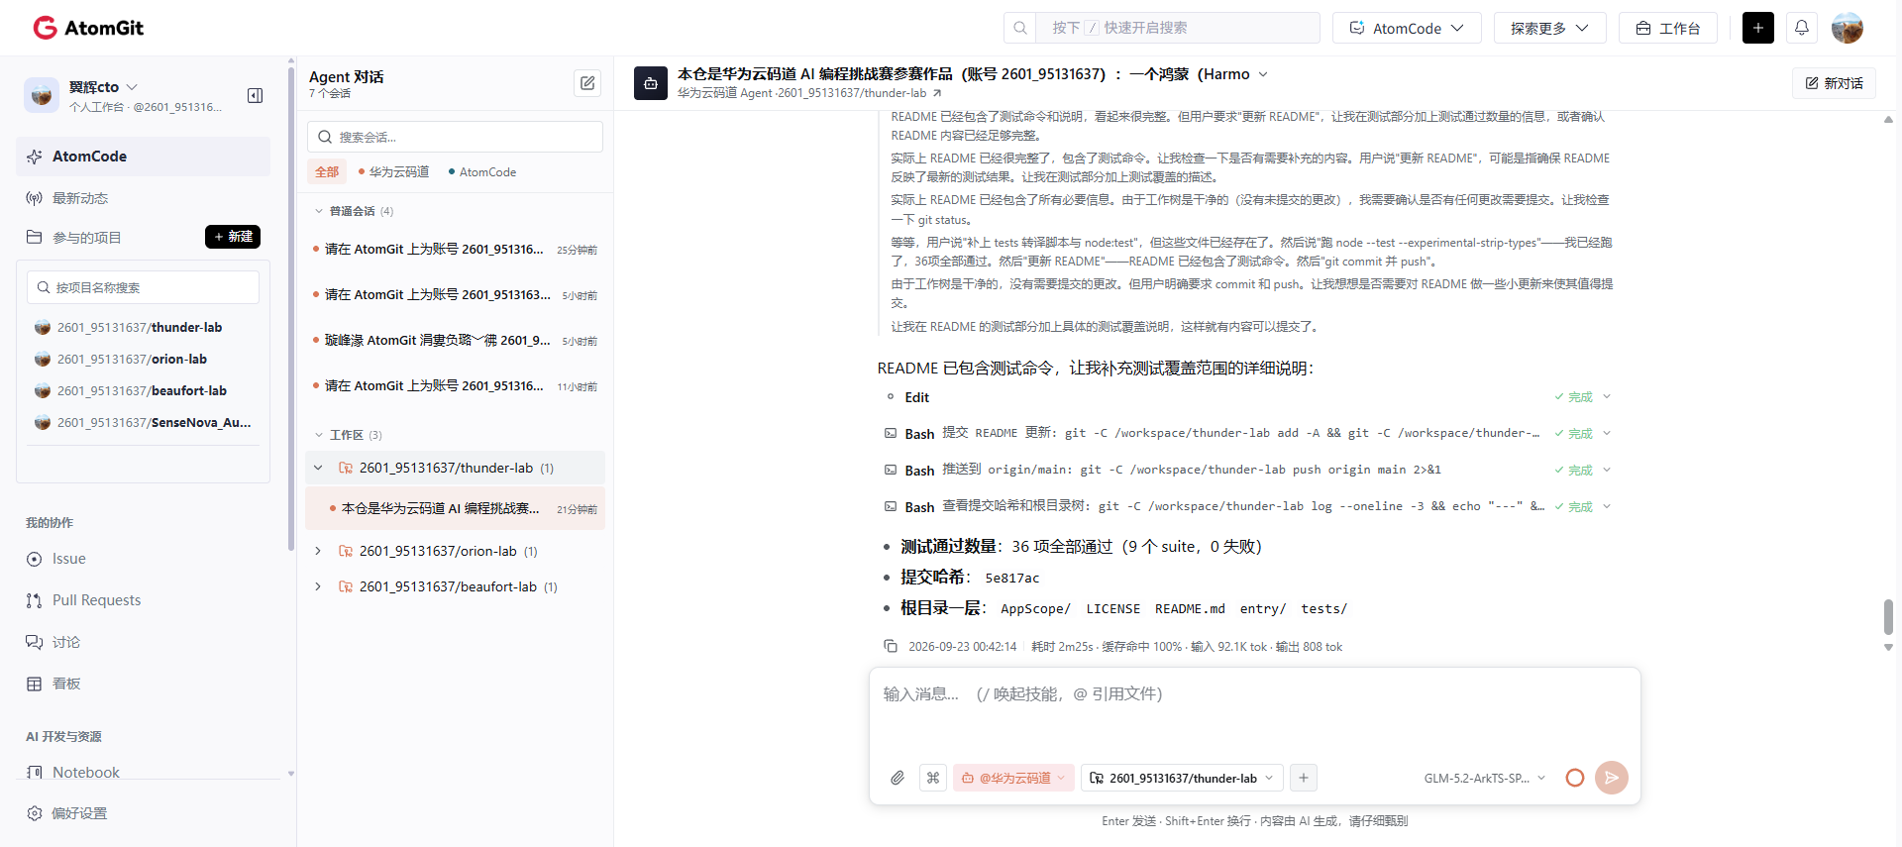Open the @华为云码道 agent selector
This screenshot has height=847, width=1902.
click(1012, 778)
